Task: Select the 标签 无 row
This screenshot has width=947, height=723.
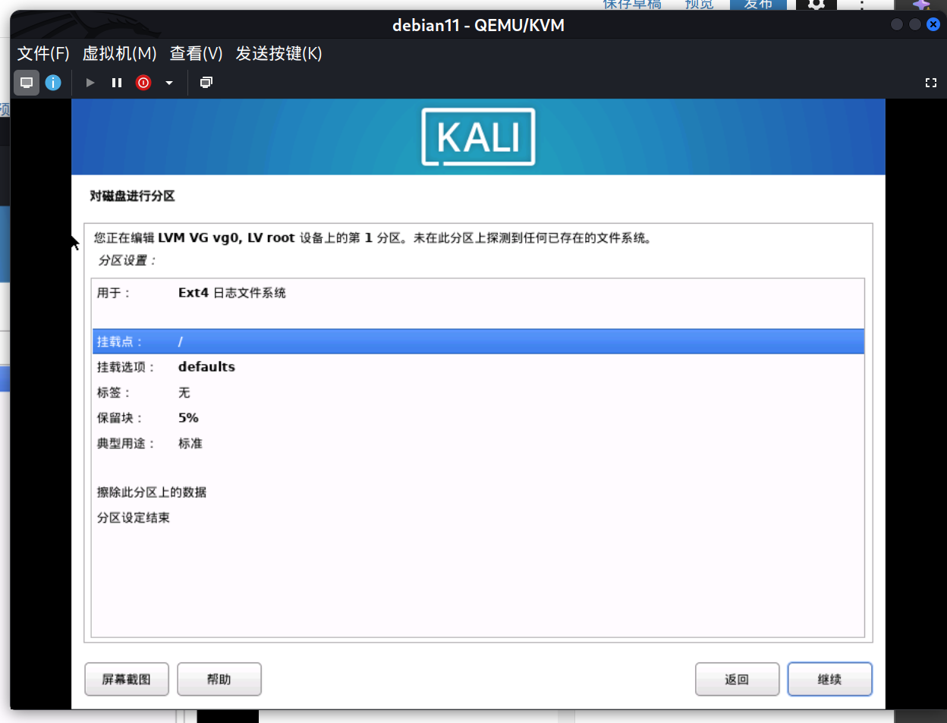Action: pos(478,392)
